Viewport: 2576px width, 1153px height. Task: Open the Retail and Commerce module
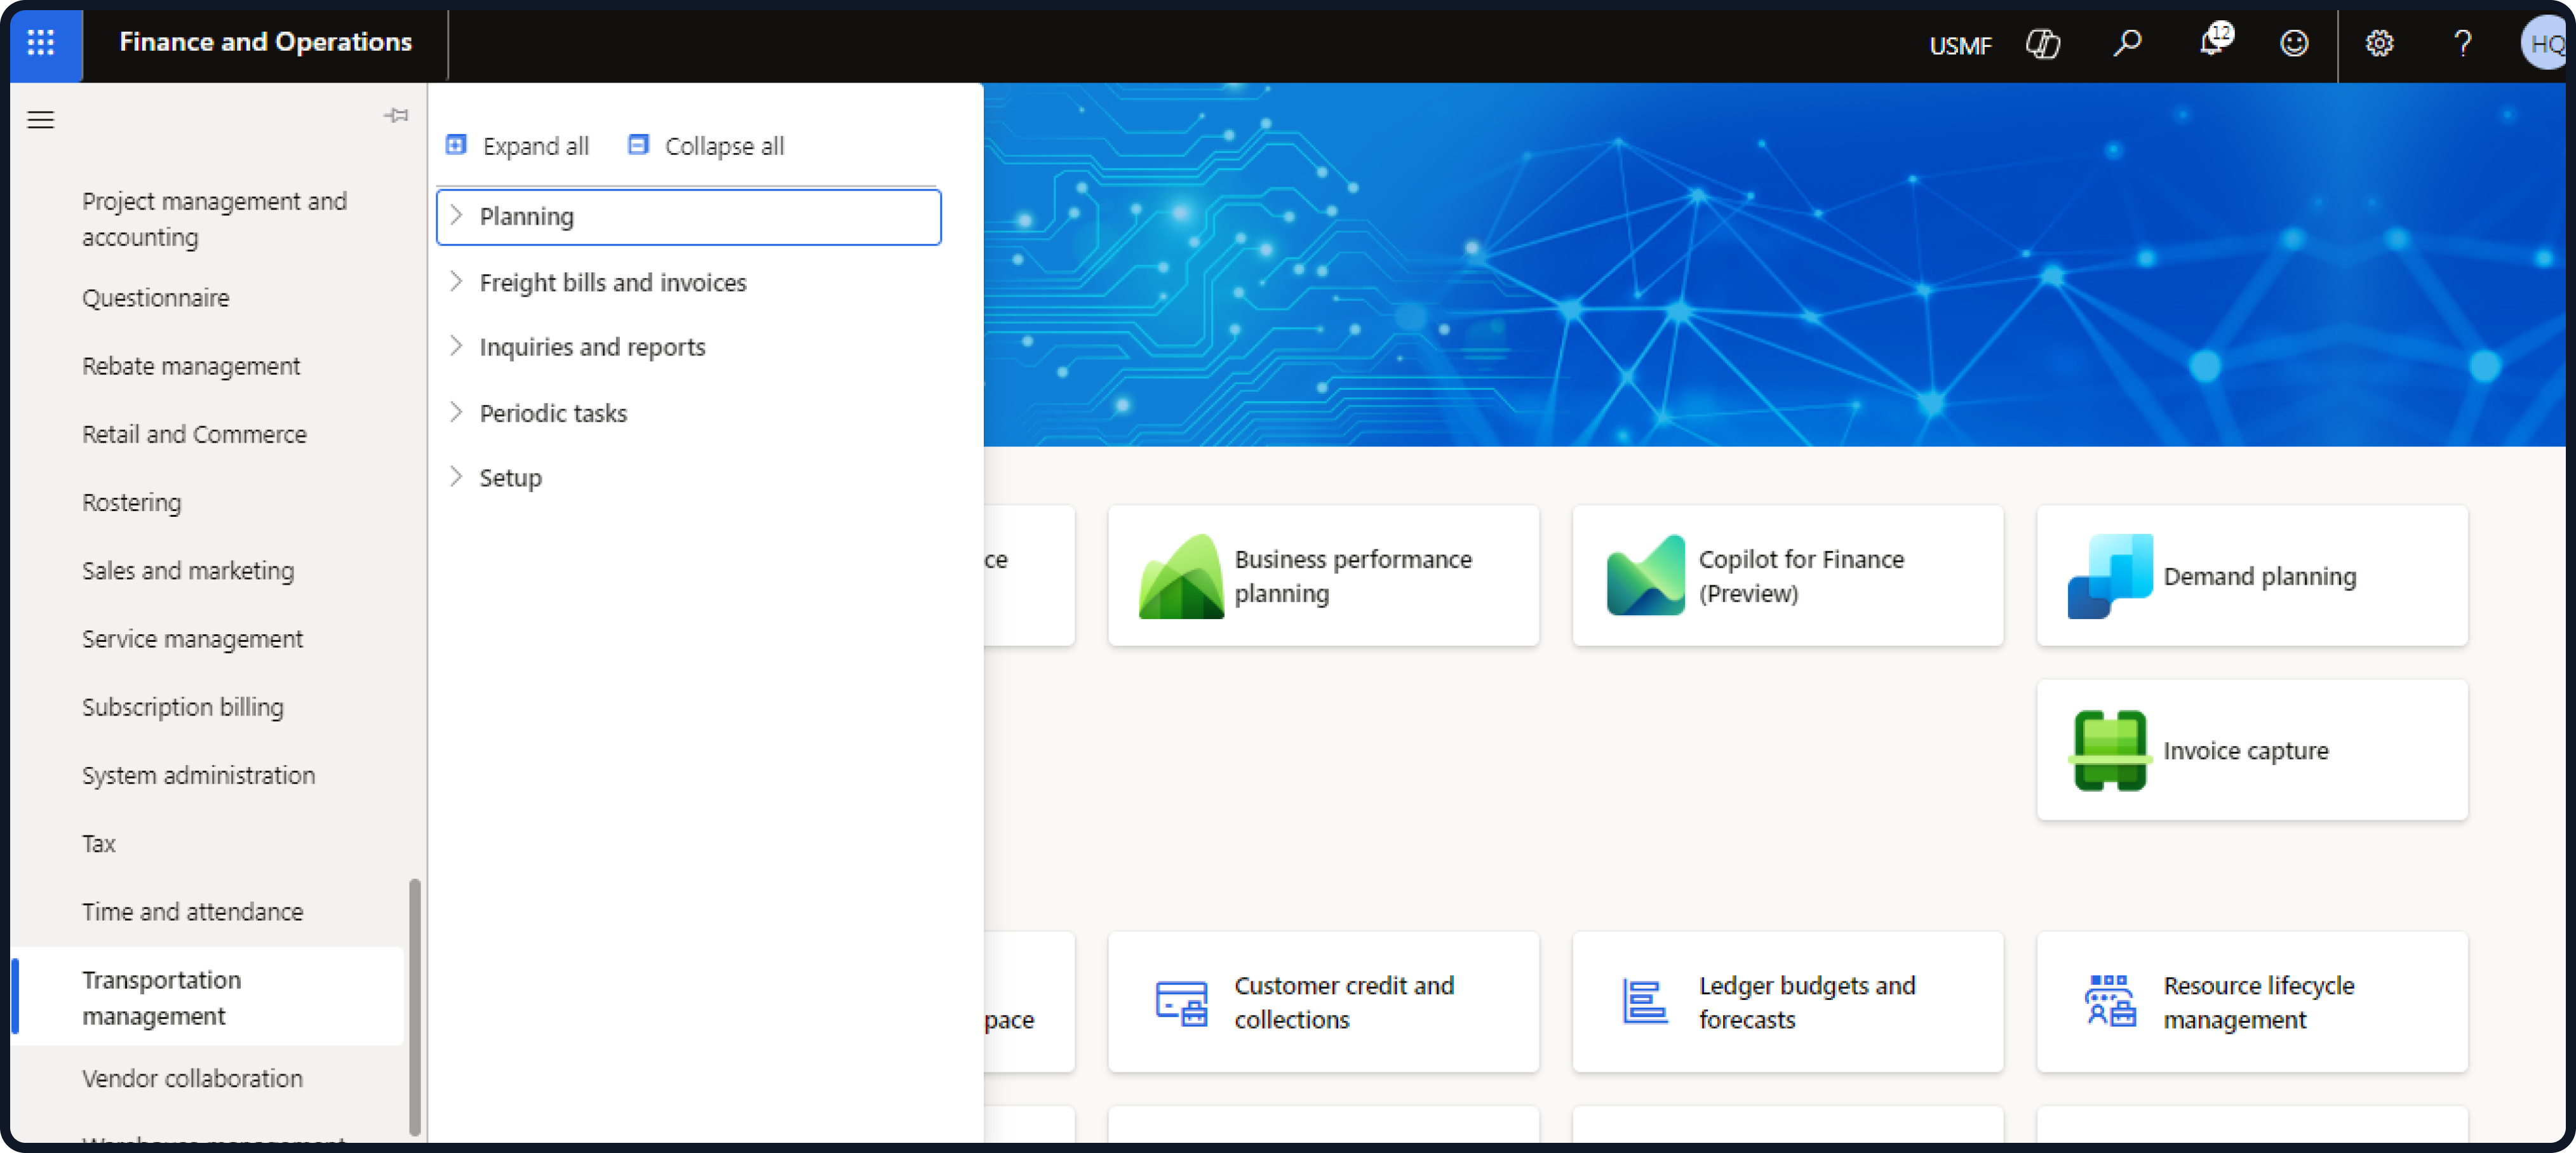(x=194, y=434)
